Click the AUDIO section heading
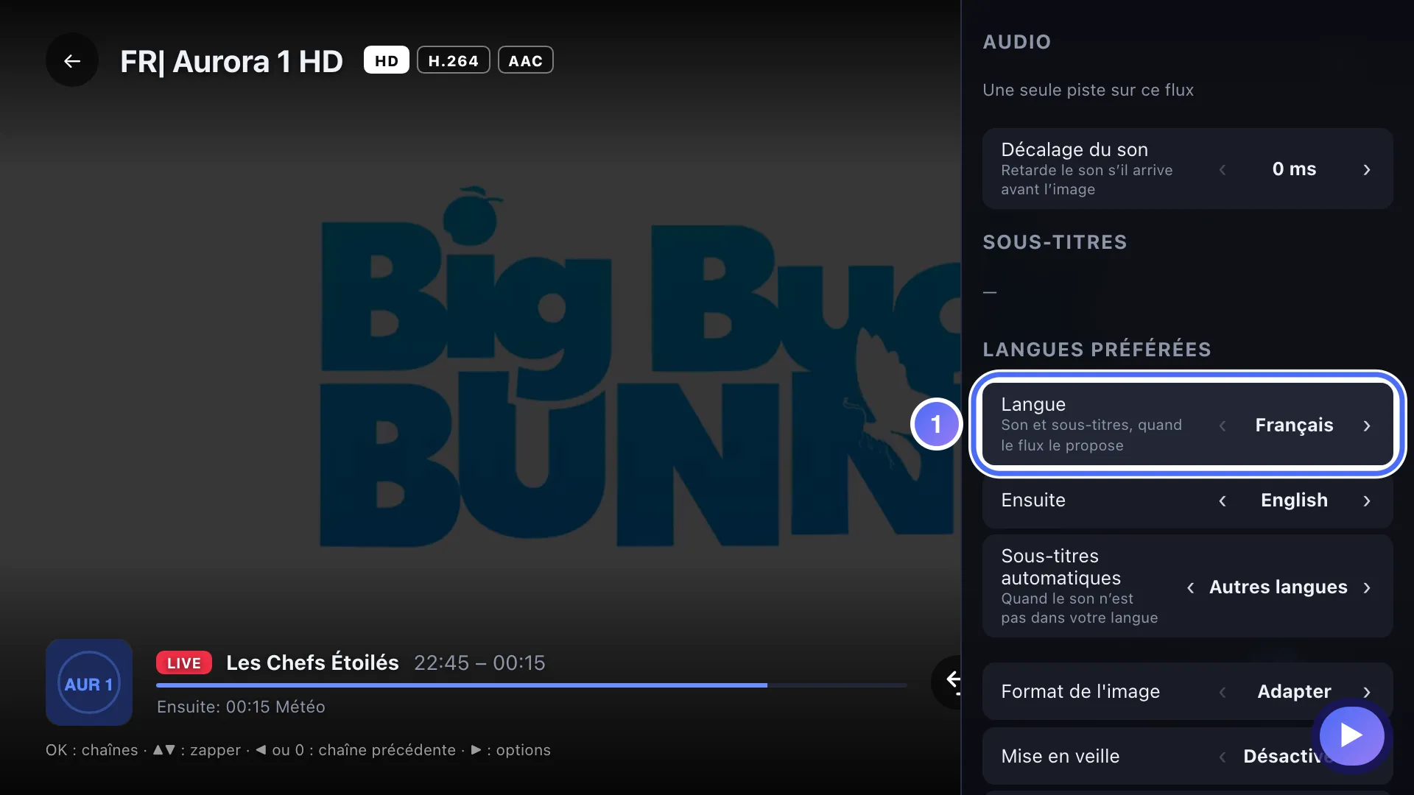Viewport: 1414px width, 795px height. (1016, 42)
